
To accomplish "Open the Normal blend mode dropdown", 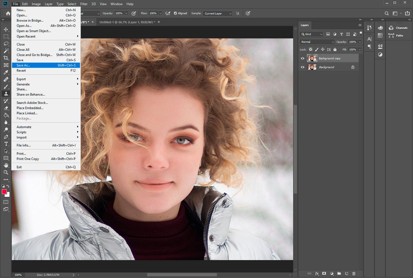I will tap(317, 42).
